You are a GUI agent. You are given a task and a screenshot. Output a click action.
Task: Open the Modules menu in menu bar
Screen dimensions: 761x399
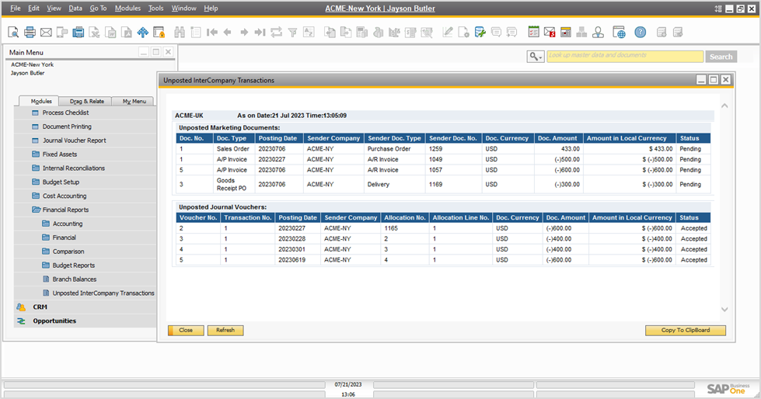(x=127, y=8)
